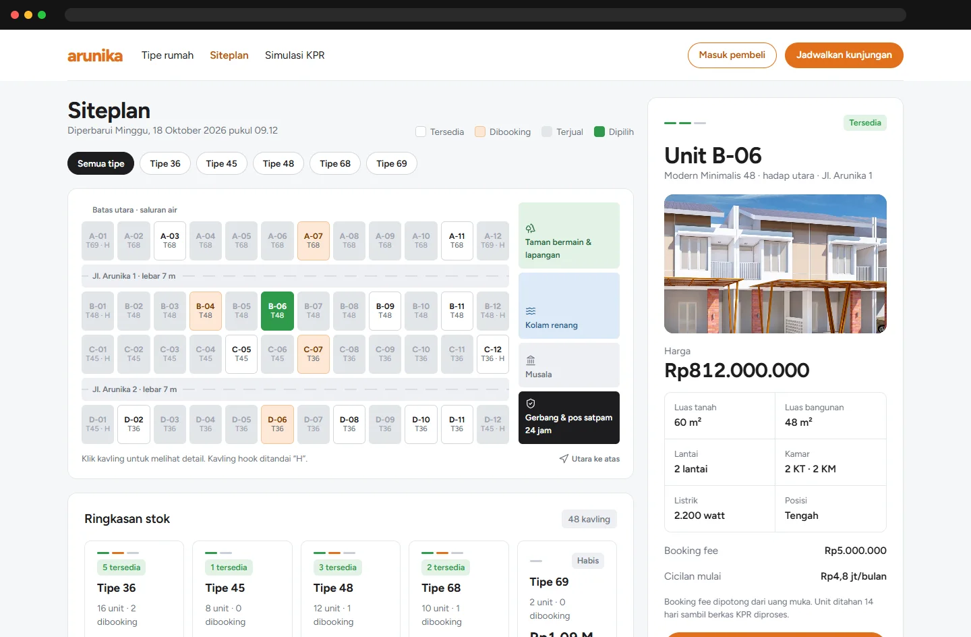Viewport: 971px width, 637px height.
Task: Select kavling D-11
Action: (457, 424)
